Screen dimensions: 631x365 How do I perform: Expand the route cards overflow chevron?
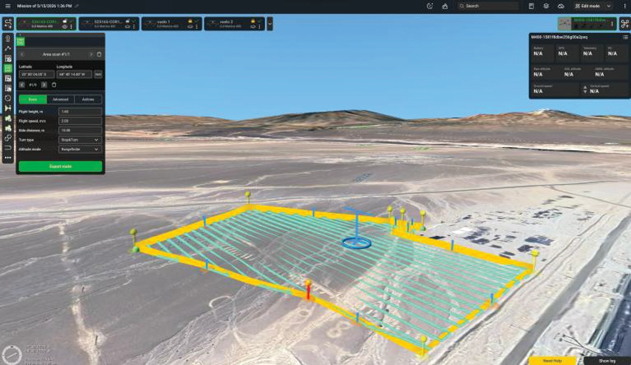270,24
